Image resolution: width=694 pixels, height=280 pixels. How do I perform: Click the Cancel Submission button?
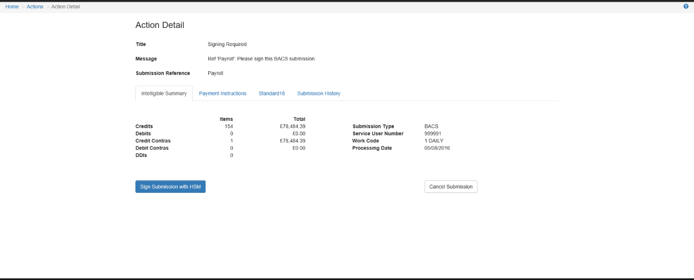coord(451,187)
